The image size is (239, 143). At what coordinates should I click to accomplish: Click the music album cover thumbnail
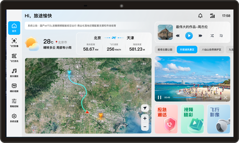click(165, 32)
